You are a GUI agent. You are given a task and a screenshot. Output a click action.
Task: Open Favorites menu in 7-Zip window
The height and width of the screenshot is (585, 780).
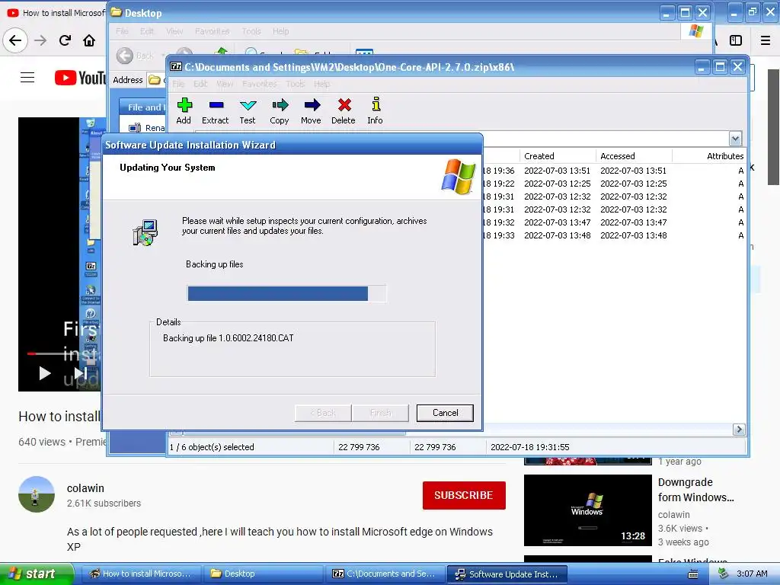click(x=260, y=84)
